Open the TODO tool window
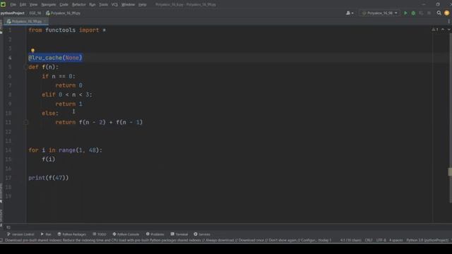The image size is (452, 254). [x=100, y=234]
